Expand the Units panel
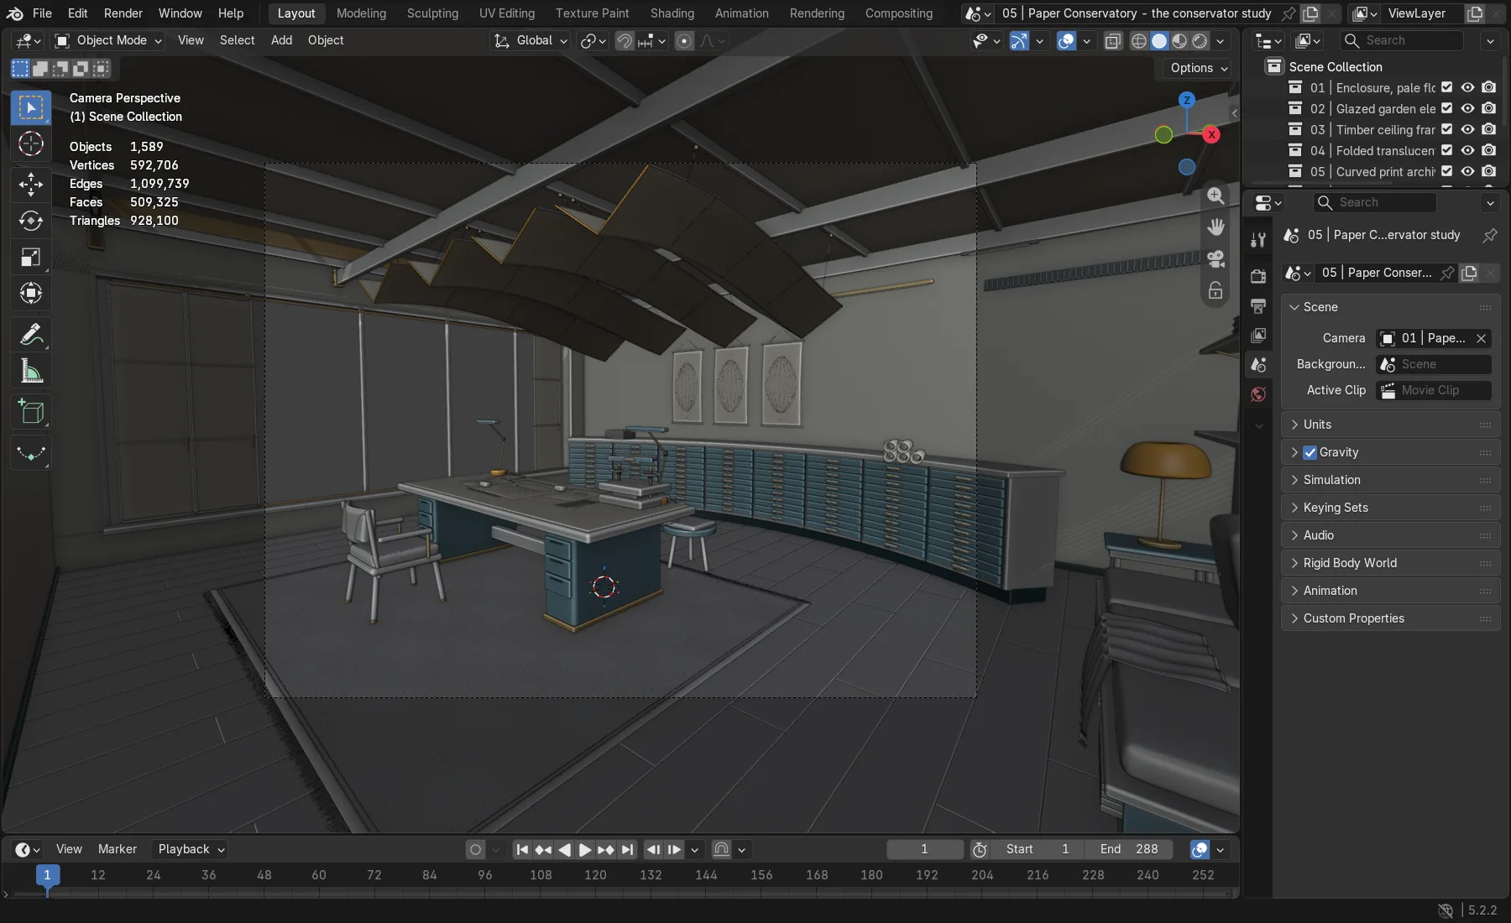The height and width of the screenshot is (923, 1511). coord(1391,425)
